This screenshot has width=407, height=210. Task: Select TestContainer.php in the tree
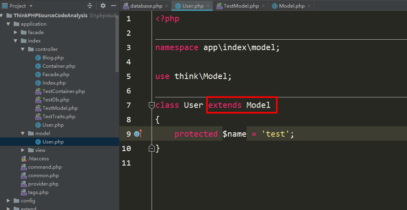(x=64, y=91)
